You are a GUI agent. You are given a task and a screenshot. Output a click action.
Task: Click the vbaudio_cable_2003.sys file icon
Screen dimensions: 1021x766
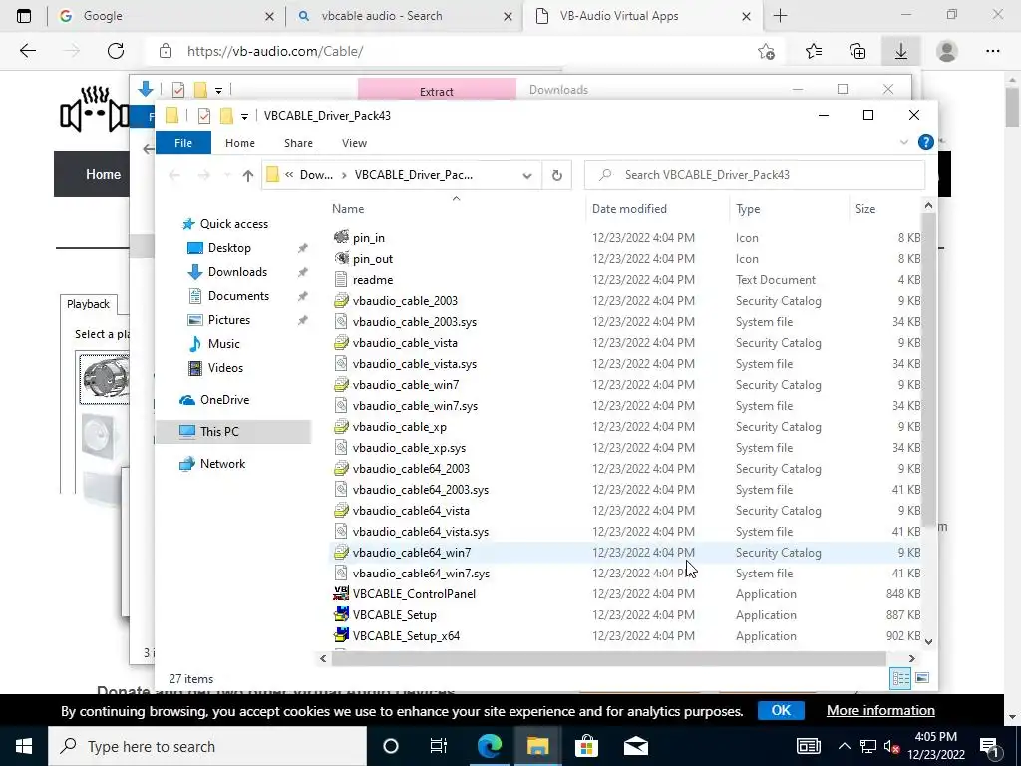pyautogui.click(x=341, y=322)
